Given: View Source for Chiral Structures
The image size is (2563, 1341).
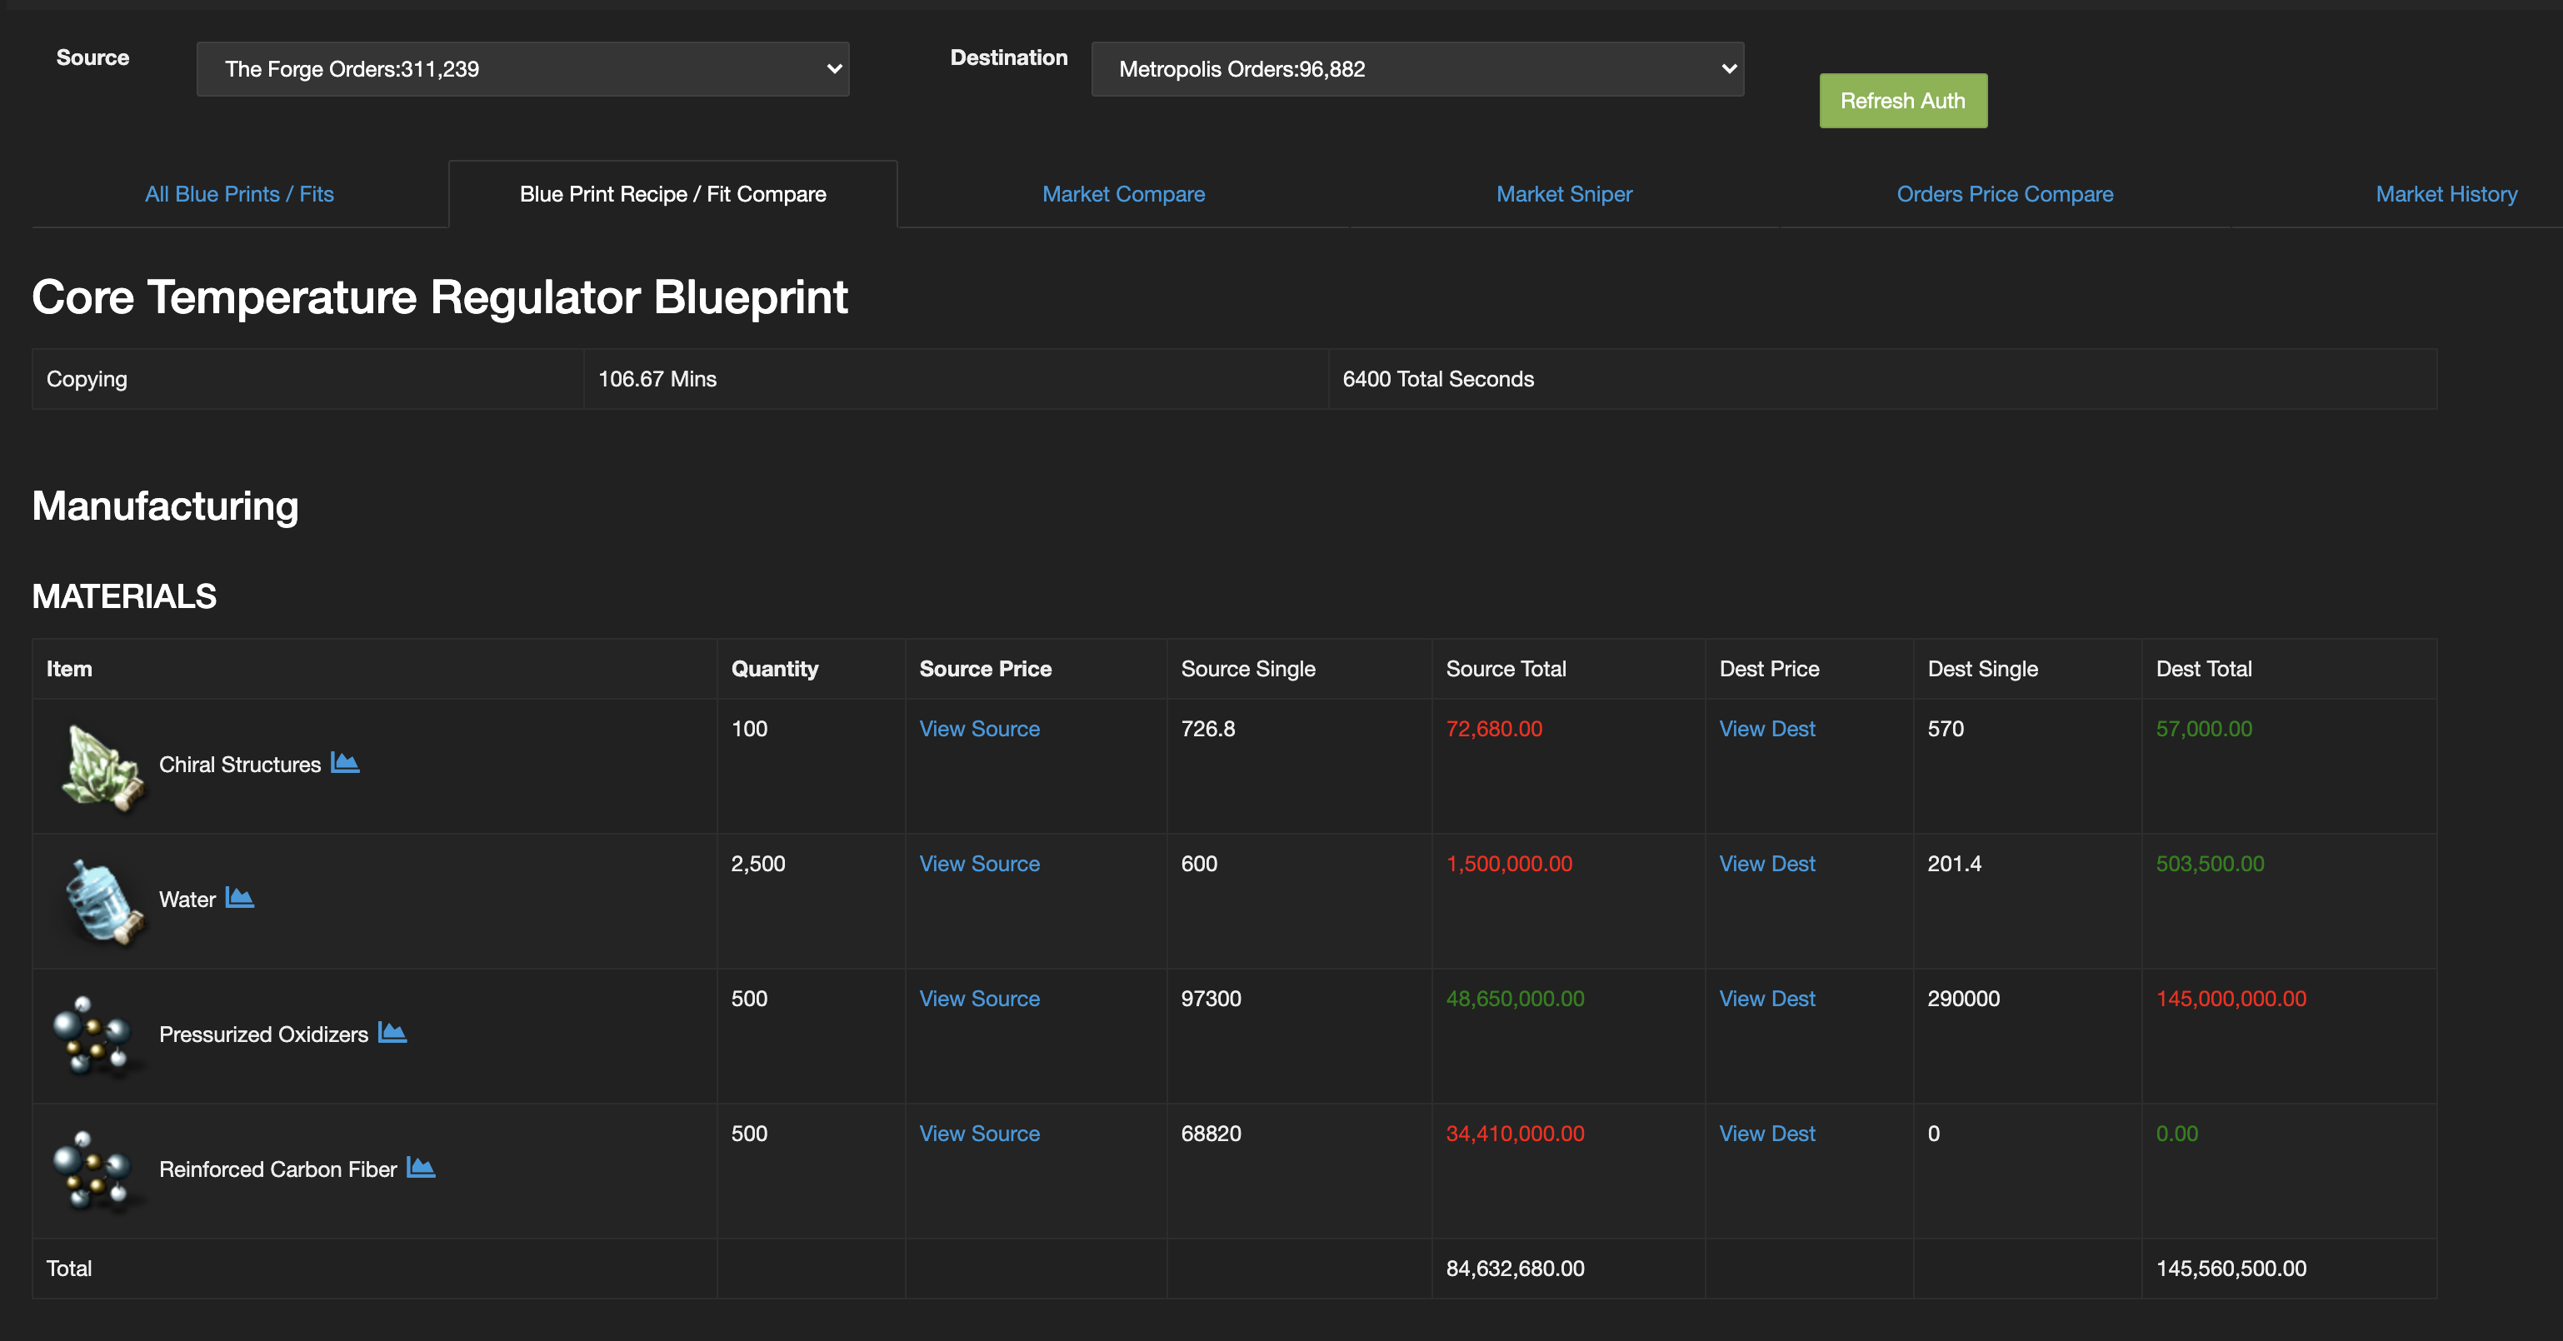Looking at the screenshot, I should (x=979, y=729).
